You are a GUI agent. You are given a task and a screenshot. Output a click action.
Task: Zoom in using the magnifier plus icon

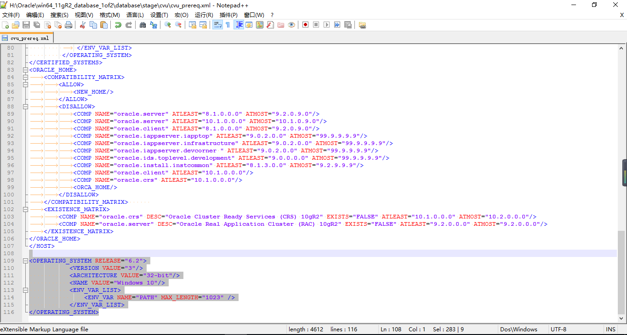coord(168,25)
